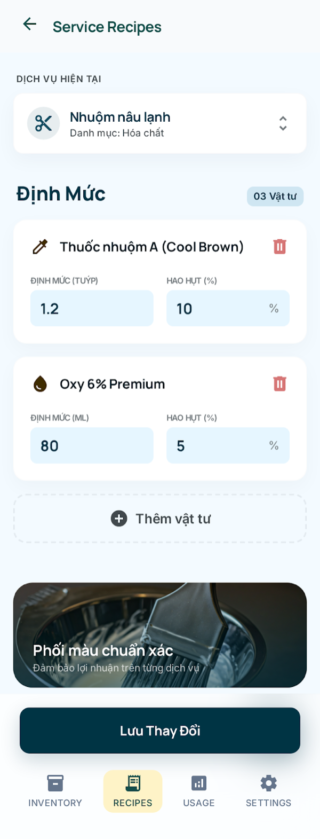The image size is (320, 839).
Task: Select the Recipes tab
Action: pyautogui.click(x=133, y=791)
